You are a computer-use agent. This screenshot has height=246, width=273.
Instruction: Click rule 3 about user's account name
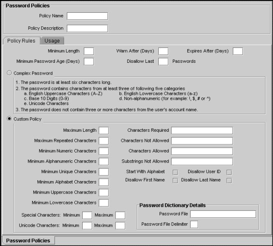click(x=107, y=110)
